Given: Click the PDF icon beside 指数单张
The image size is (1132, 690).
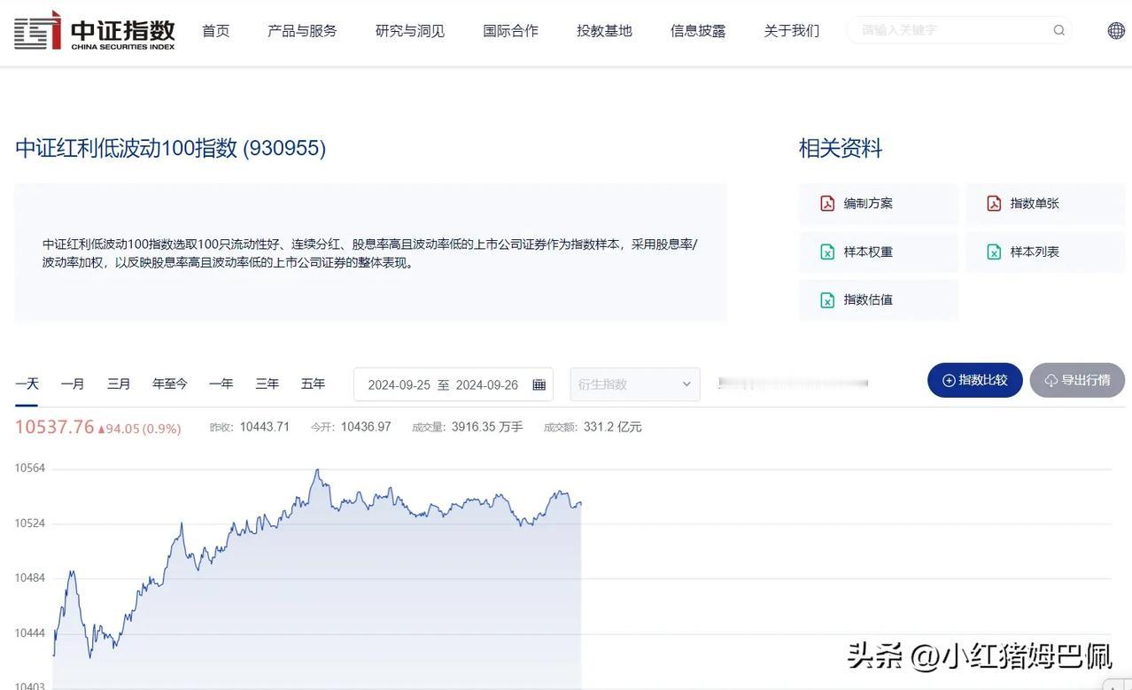Looking at the screenshot, I should (994, 203).
